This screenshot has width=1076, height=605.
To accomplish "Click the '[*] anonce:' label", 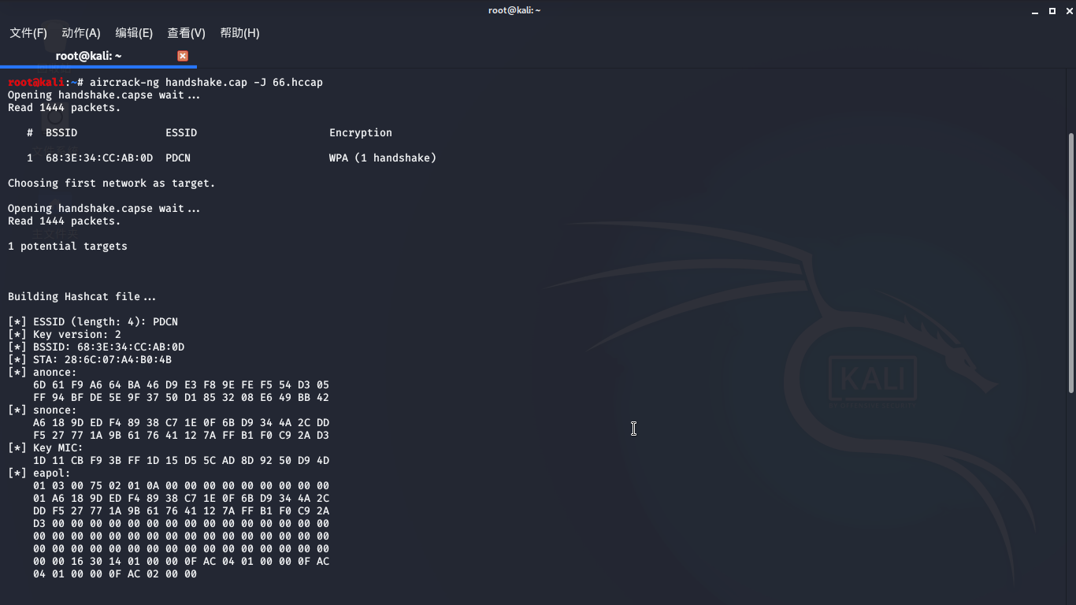I will [43, 372].
